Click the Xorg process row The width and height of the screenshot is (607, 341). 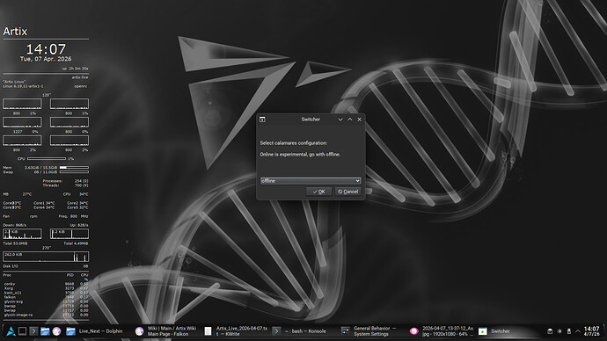(x=46, y=288)
